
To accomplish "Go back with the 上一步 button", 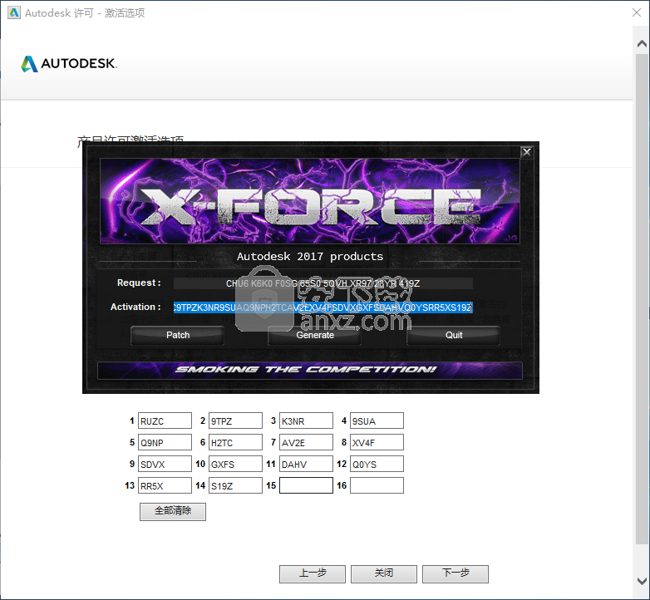I will pyautogui.click(x=313, y=573).
